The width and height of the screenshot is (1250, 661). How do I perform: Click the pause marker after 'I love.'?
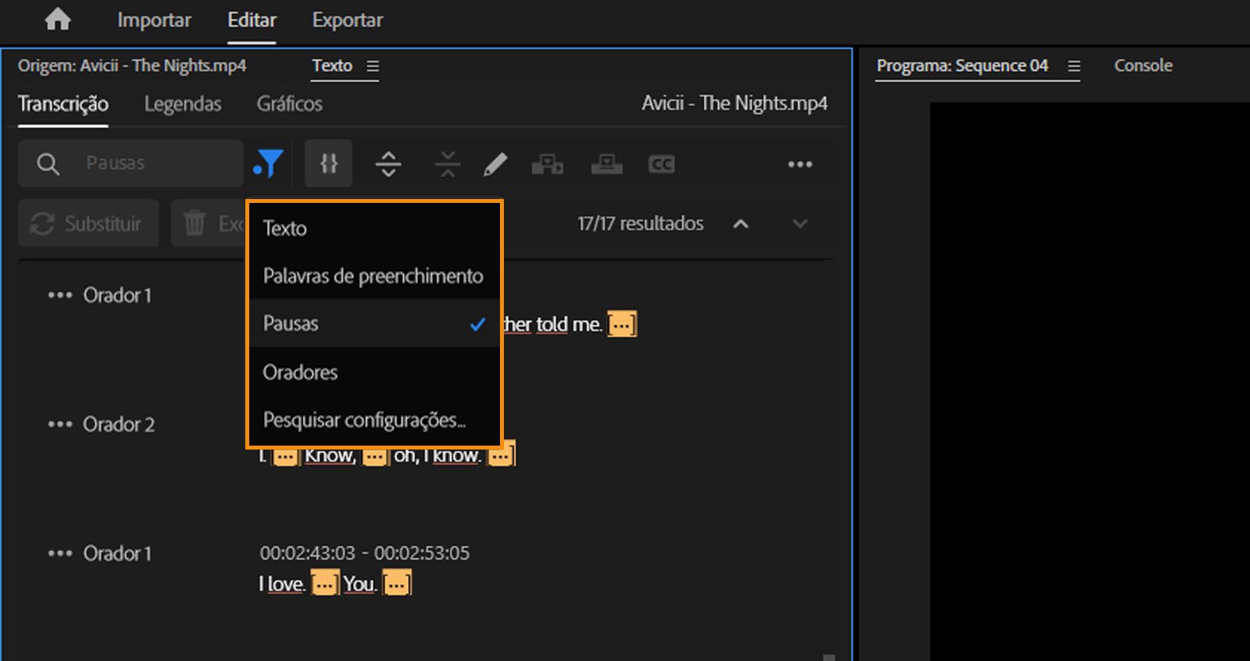tap(325, 583)
